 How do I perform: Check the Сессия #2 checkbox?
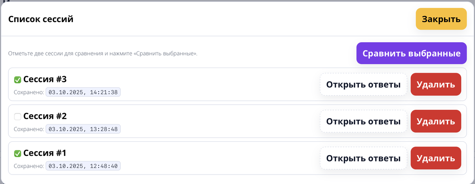click(17, 116)
